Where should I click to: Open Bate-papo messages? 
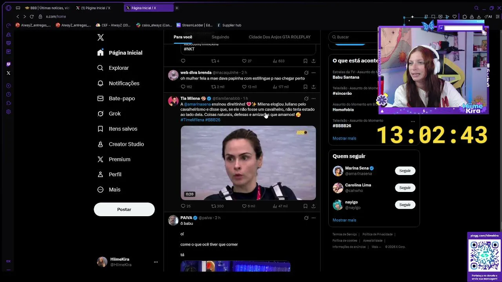[116, 98]
